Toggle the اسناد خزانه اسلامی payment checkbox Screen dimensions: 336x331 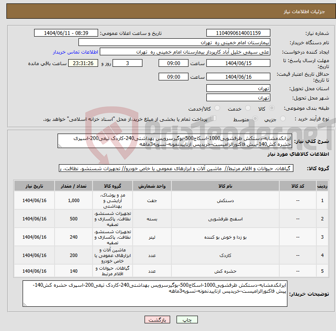(214, 118)
